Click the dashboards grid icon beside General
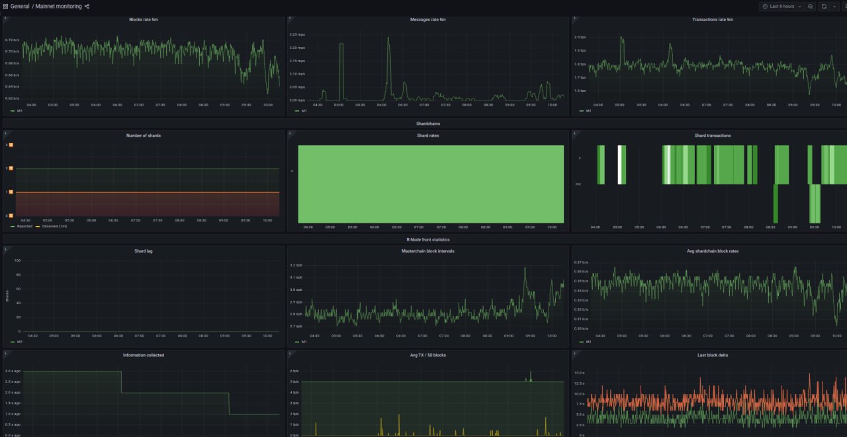 click(x=5, y=7)
